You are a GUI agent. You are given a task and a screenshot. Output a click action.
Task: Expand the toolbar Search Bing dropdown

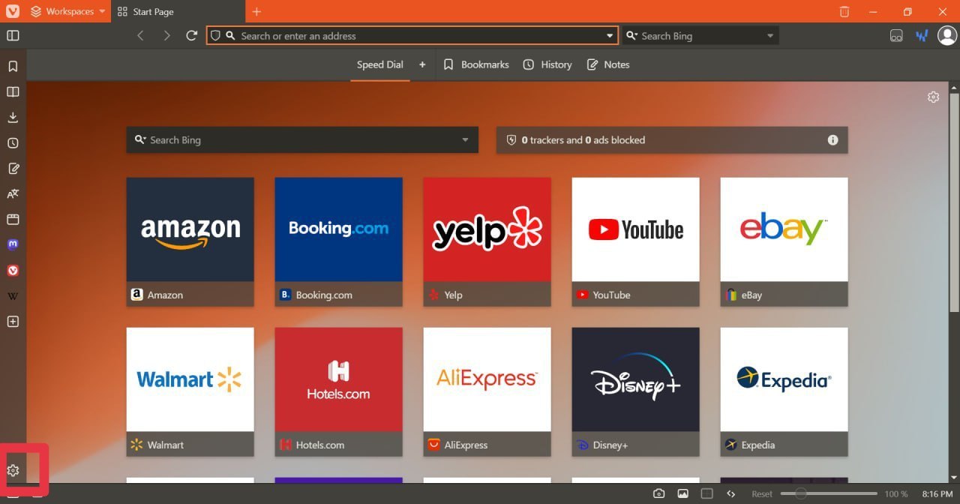tap(770, 35)
